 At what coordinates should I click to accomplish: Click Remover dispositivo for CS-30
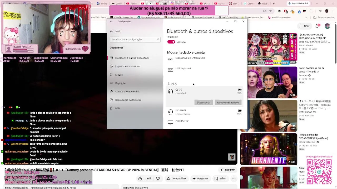coord(228,103)
